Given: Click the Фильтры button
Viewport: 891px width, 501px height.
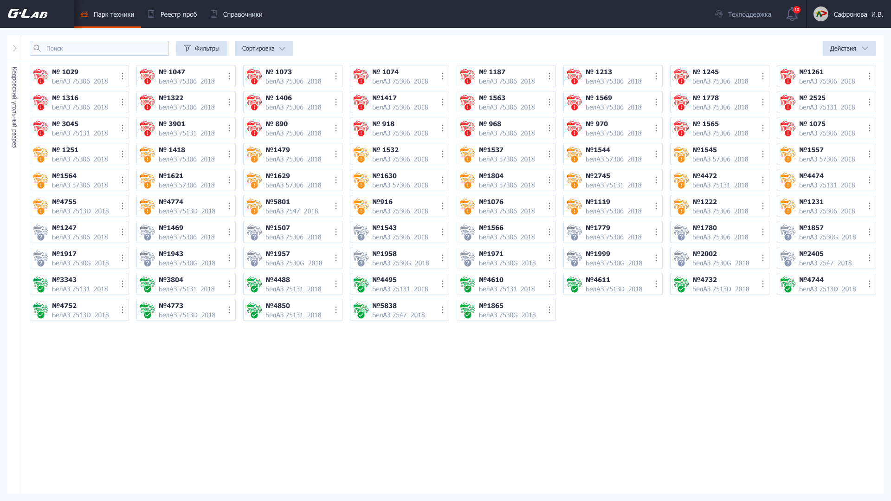Looking at the screenshot, I should tap(201, 48).
